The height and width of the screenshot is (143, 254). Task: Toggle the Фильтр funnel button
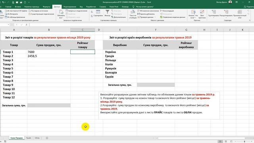[x=108, y=13]
